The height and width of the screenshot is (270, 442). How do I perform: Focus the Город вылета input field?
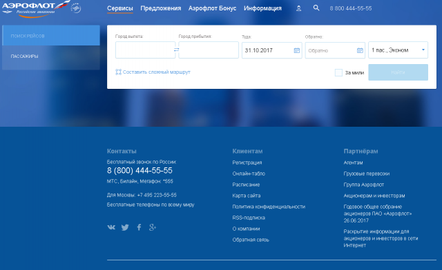pyautogui.click(x=145, y=50)
